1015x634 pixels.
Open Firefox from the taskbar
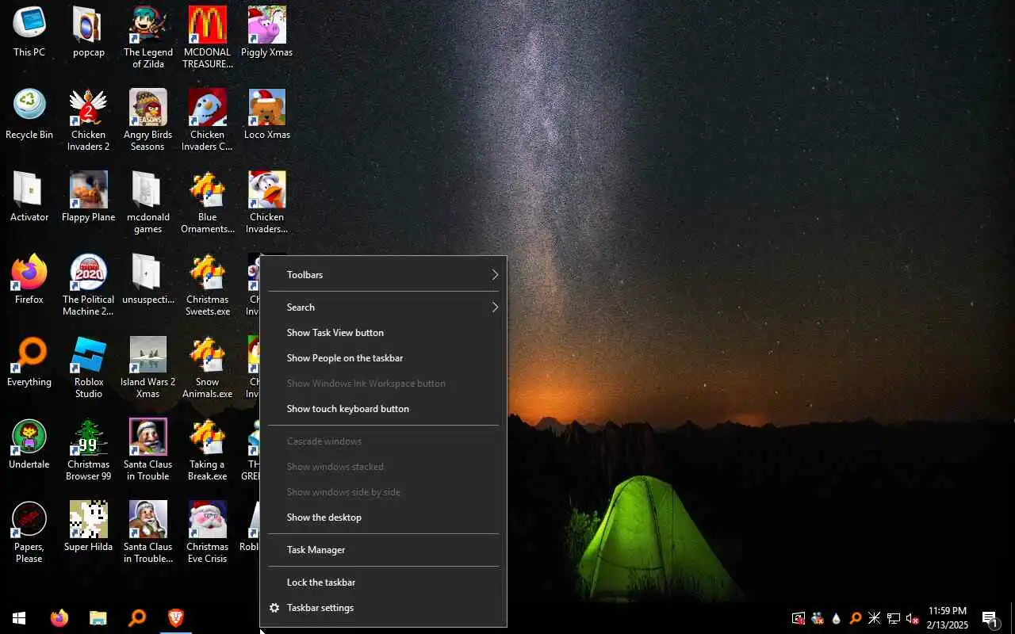pos(59,618)
